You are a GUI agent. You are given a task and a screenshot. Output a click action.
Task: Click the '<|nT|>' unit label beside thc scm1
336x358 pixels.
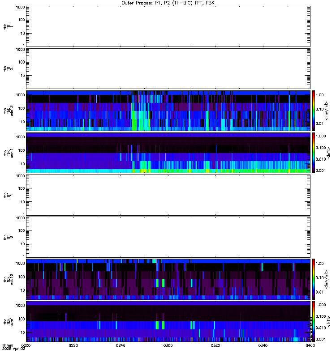328,321
